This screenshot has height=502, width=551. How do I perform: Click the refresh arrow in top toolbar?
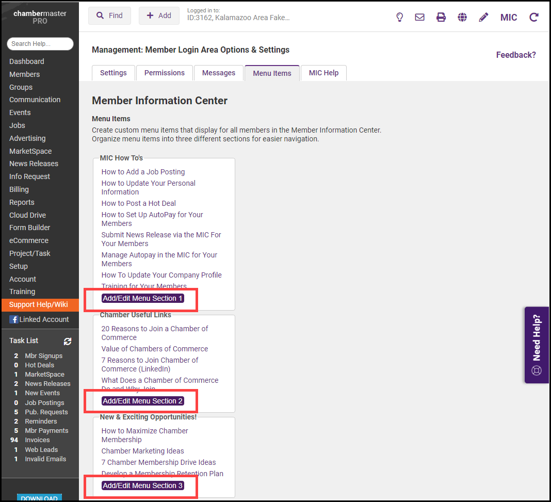coord(534,17)
